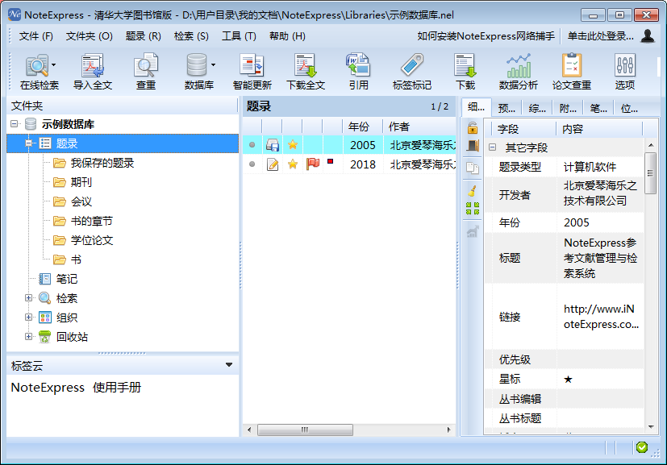Select the 2018 record row
The height and width of the screenshot is (465, 667).
pos(349,164)
